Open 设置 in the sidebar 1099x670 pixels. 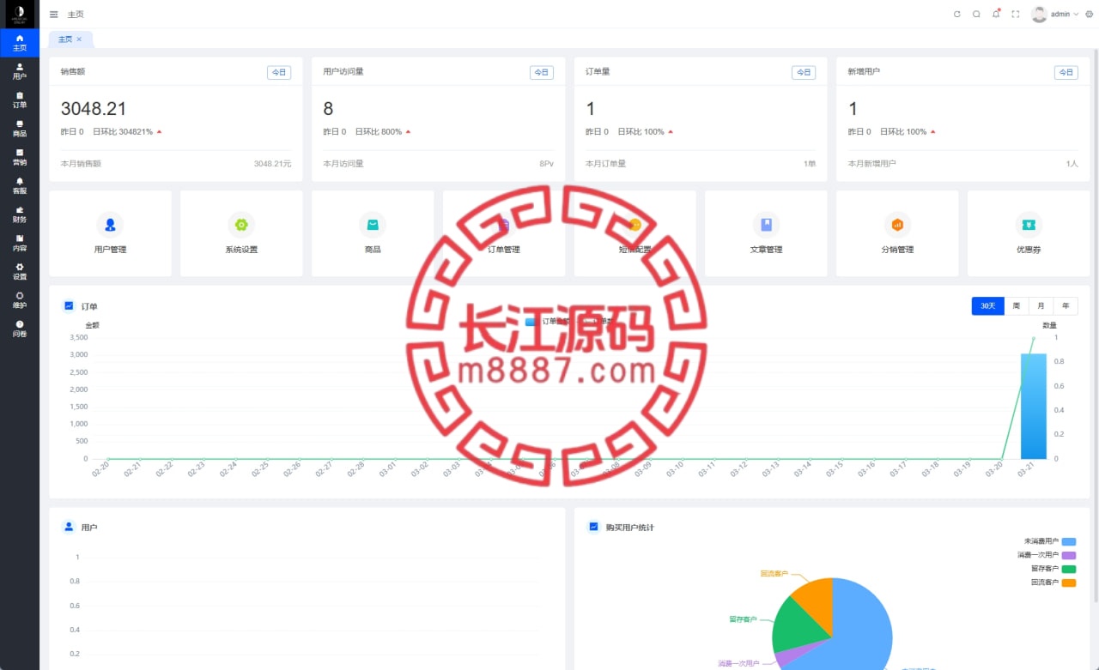click(x=20, y=271)
